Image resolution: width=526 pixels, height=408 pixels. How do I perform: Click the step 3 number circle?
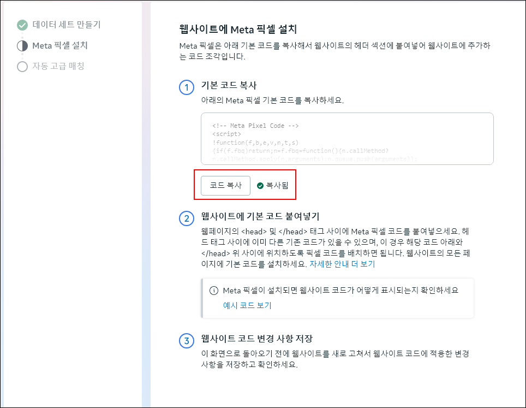click(x=186, y=341)
